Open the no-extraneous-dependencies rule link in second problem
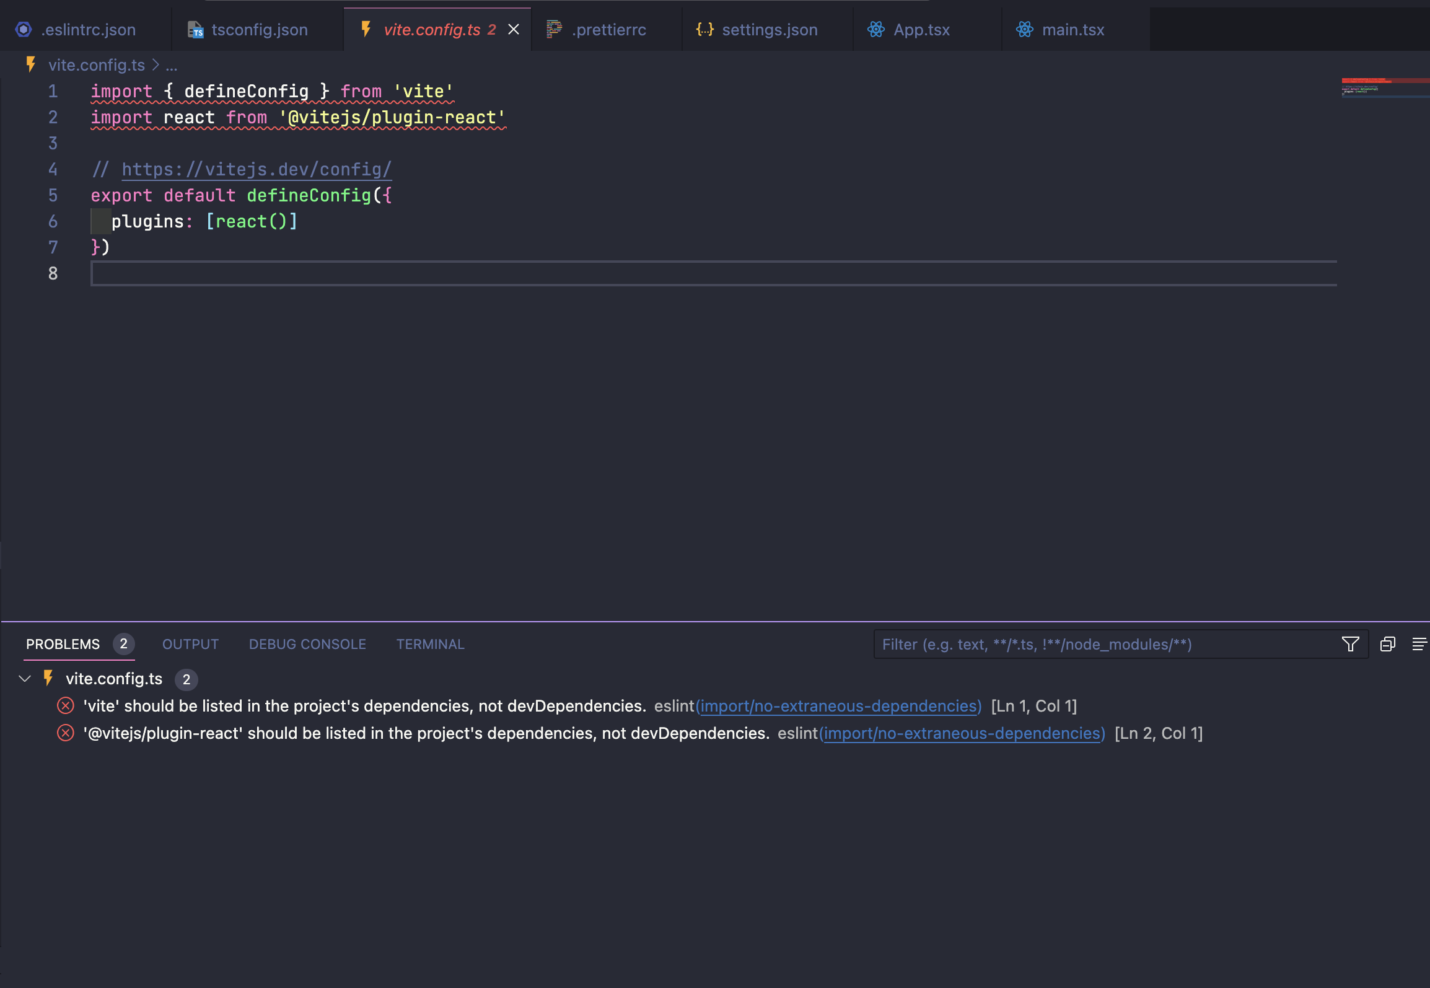This screenshot has width=1430, height=988. 962,733
